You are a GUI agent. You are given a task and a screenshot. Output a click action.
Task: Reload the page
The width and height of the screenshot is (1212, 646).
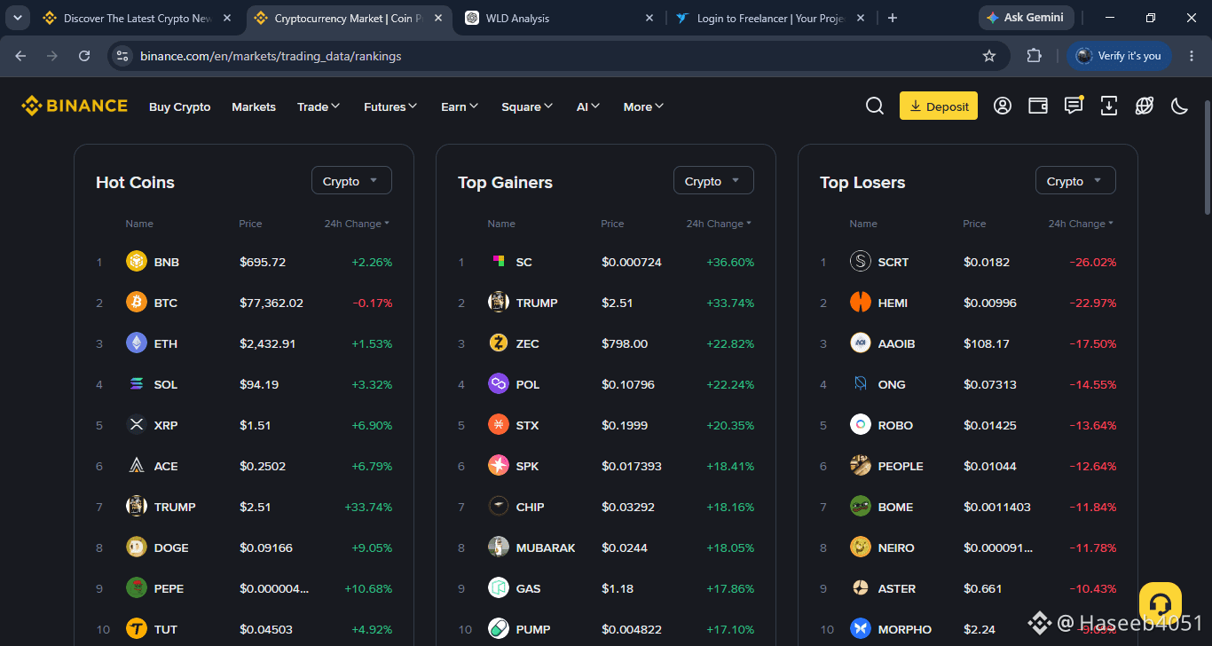84,56
